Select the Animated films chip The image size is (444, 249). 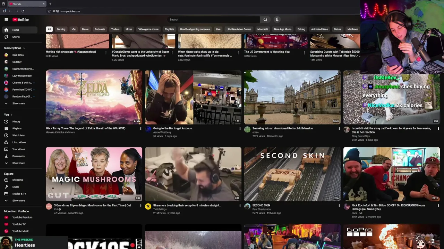pos(319,29)
